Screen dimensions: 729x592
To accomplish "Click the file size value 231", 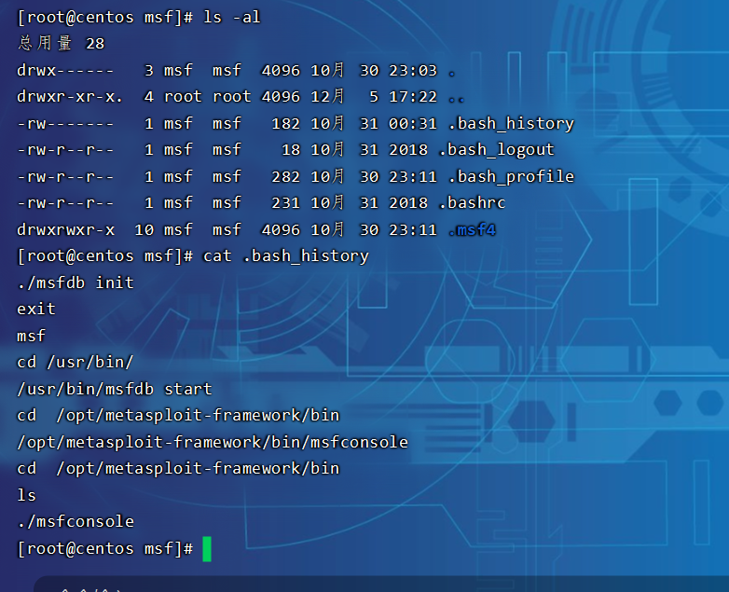I will coord(285,202).
